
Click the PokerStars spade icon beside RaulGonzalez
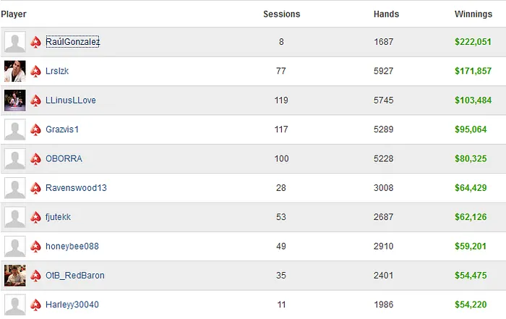(36, 43)
